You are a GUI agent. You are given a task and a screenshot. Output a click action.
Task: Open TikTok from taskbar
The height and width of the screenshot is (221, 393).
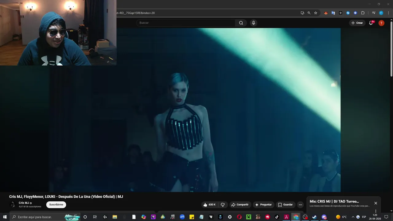[x=277, y=217]
